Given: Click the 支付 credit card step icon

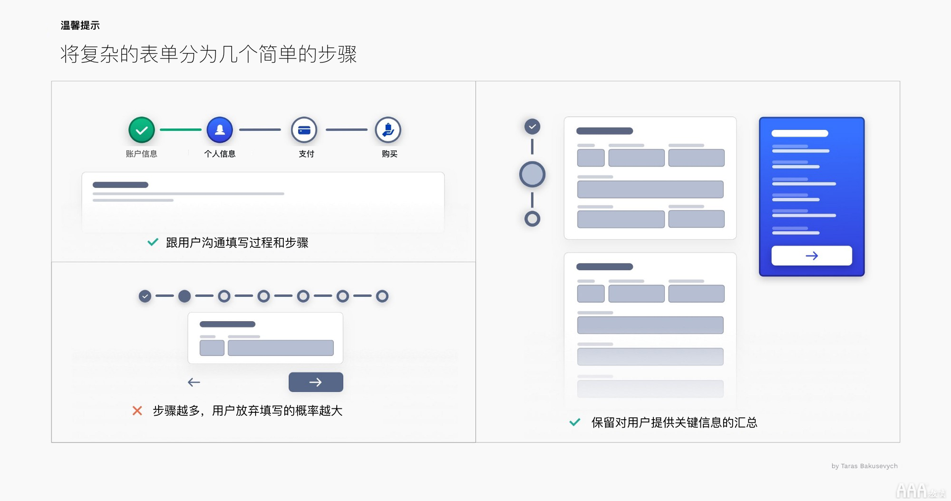Looking at the screenshot, I should pos(304,130).
